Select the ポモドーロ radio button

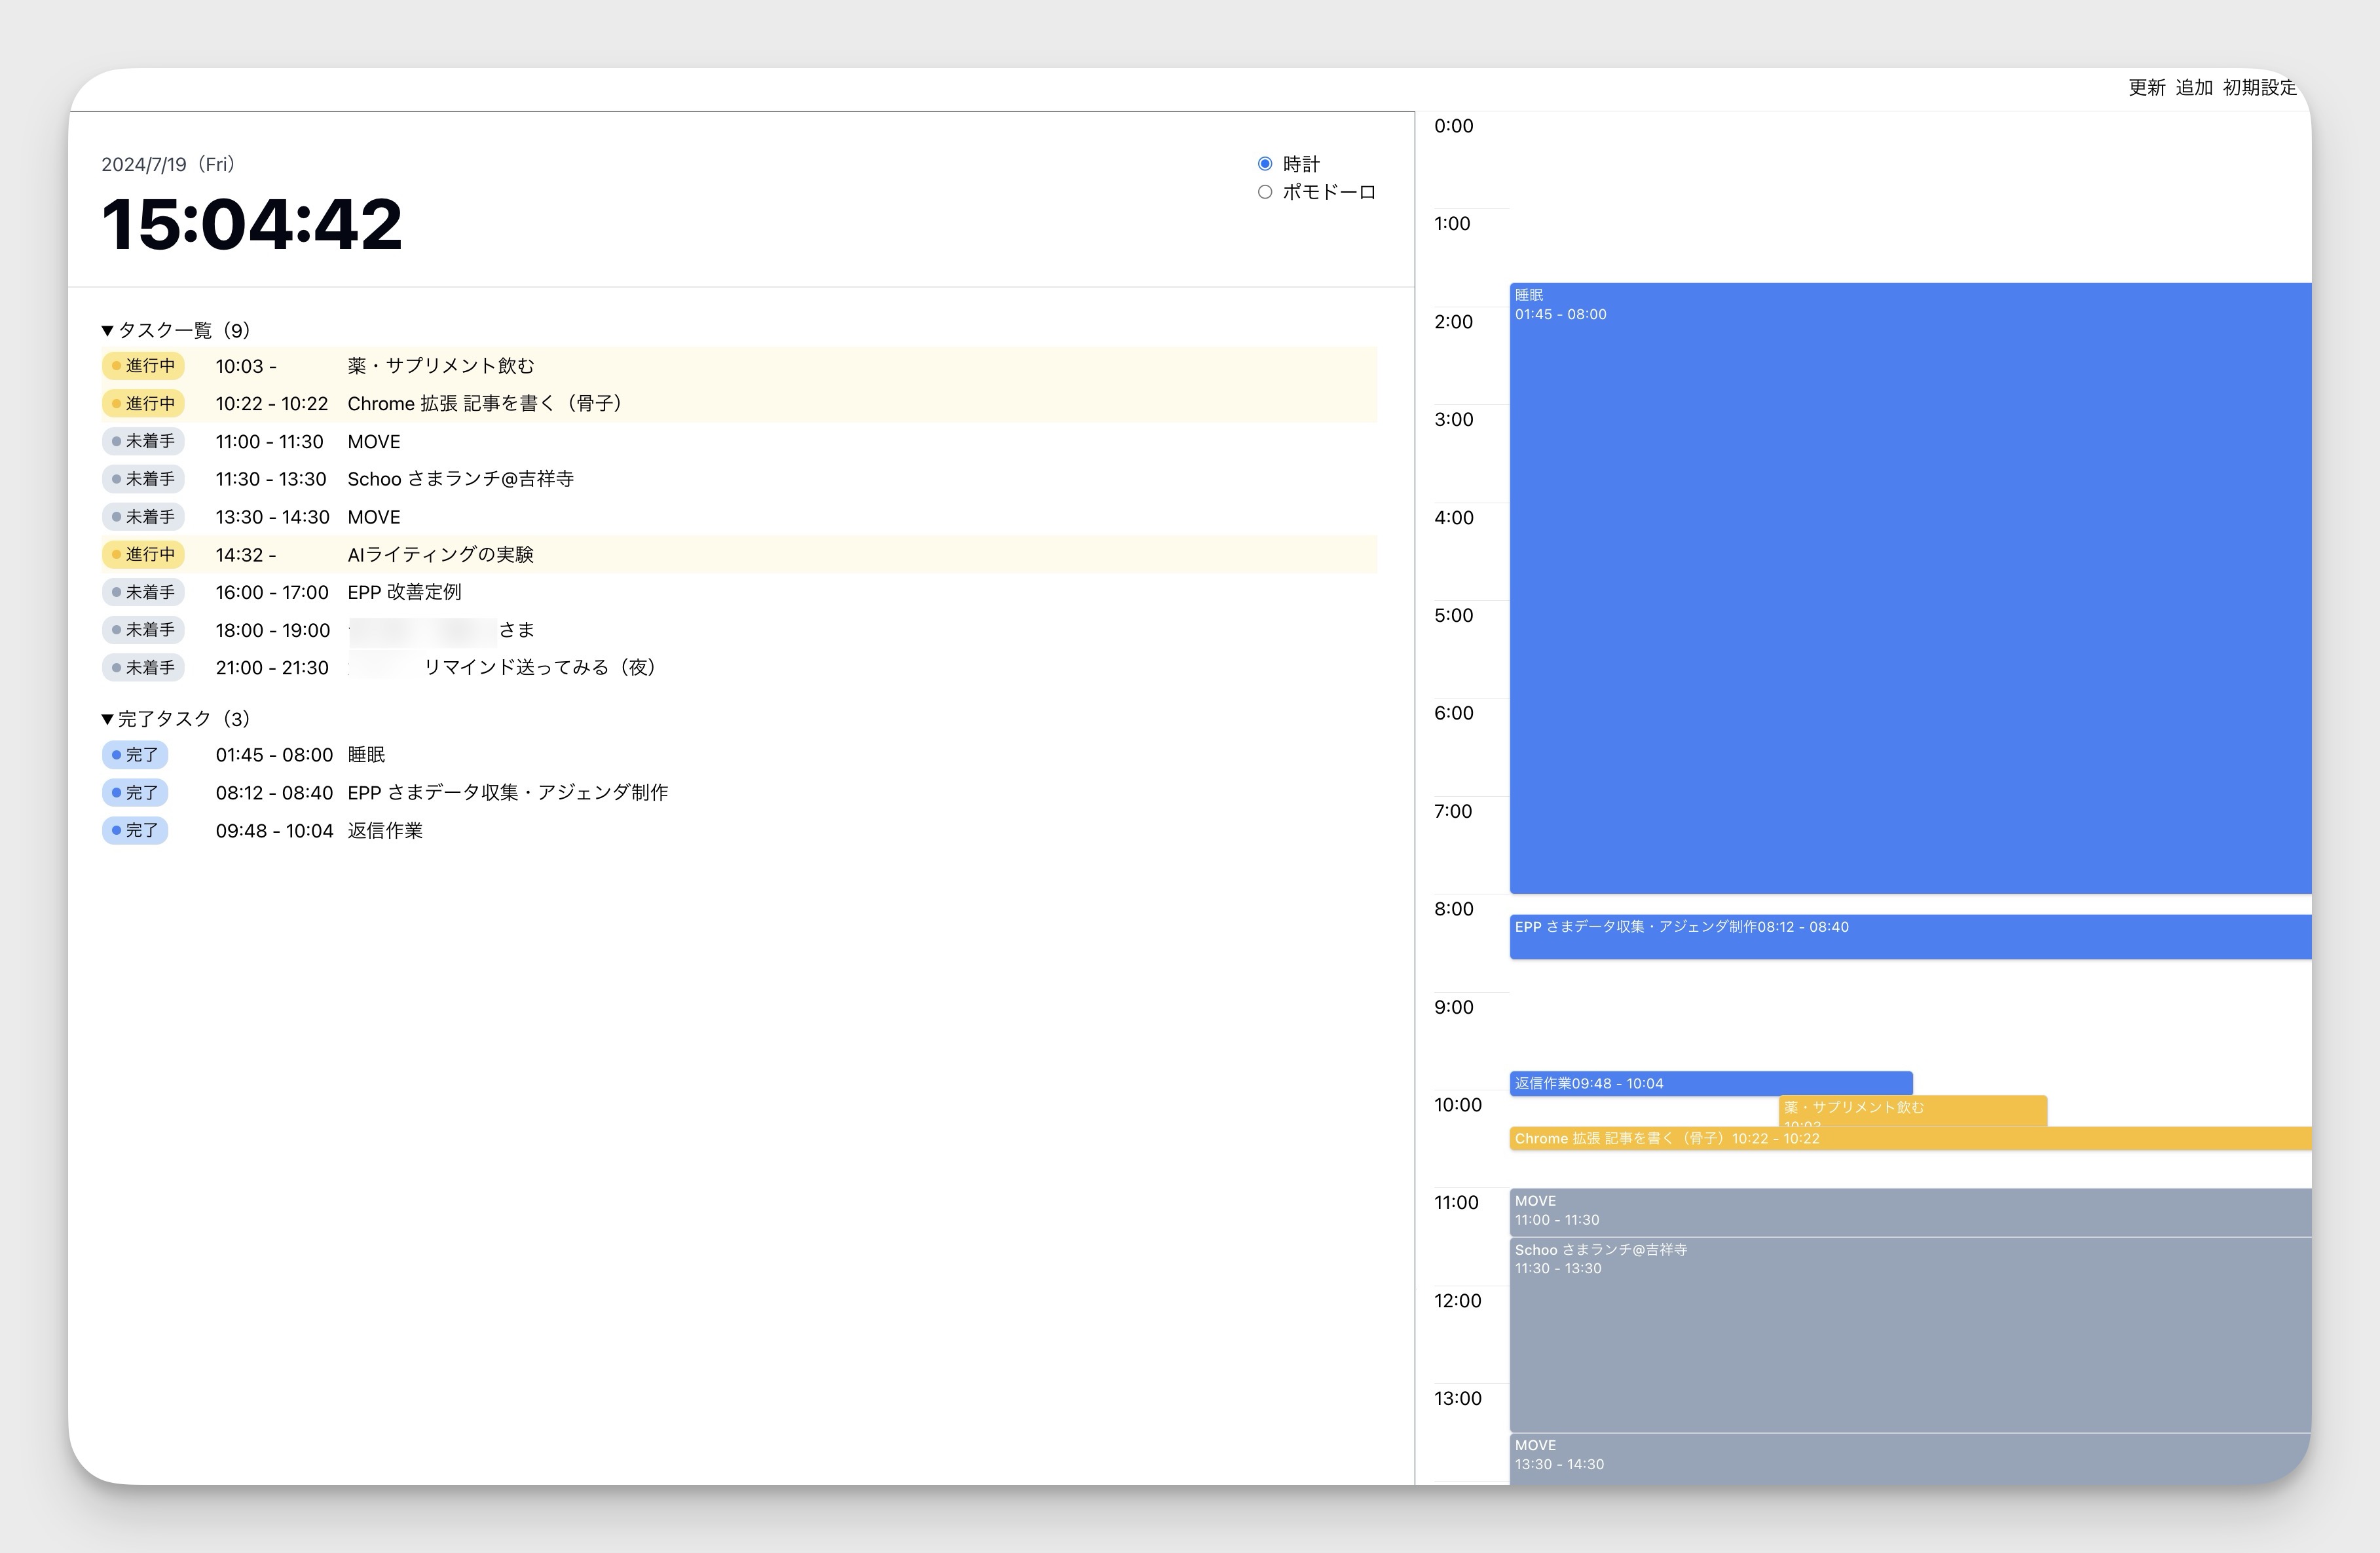(1265, 192)
